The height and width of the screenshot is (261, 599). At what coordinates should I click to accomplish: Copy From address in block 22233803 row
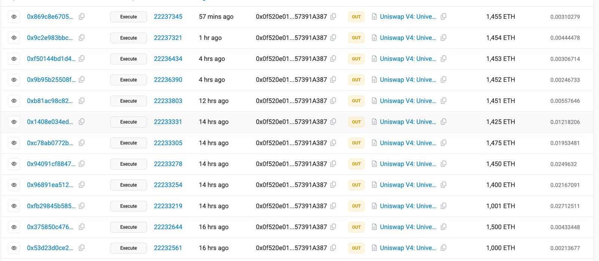(x=333, y=100)
